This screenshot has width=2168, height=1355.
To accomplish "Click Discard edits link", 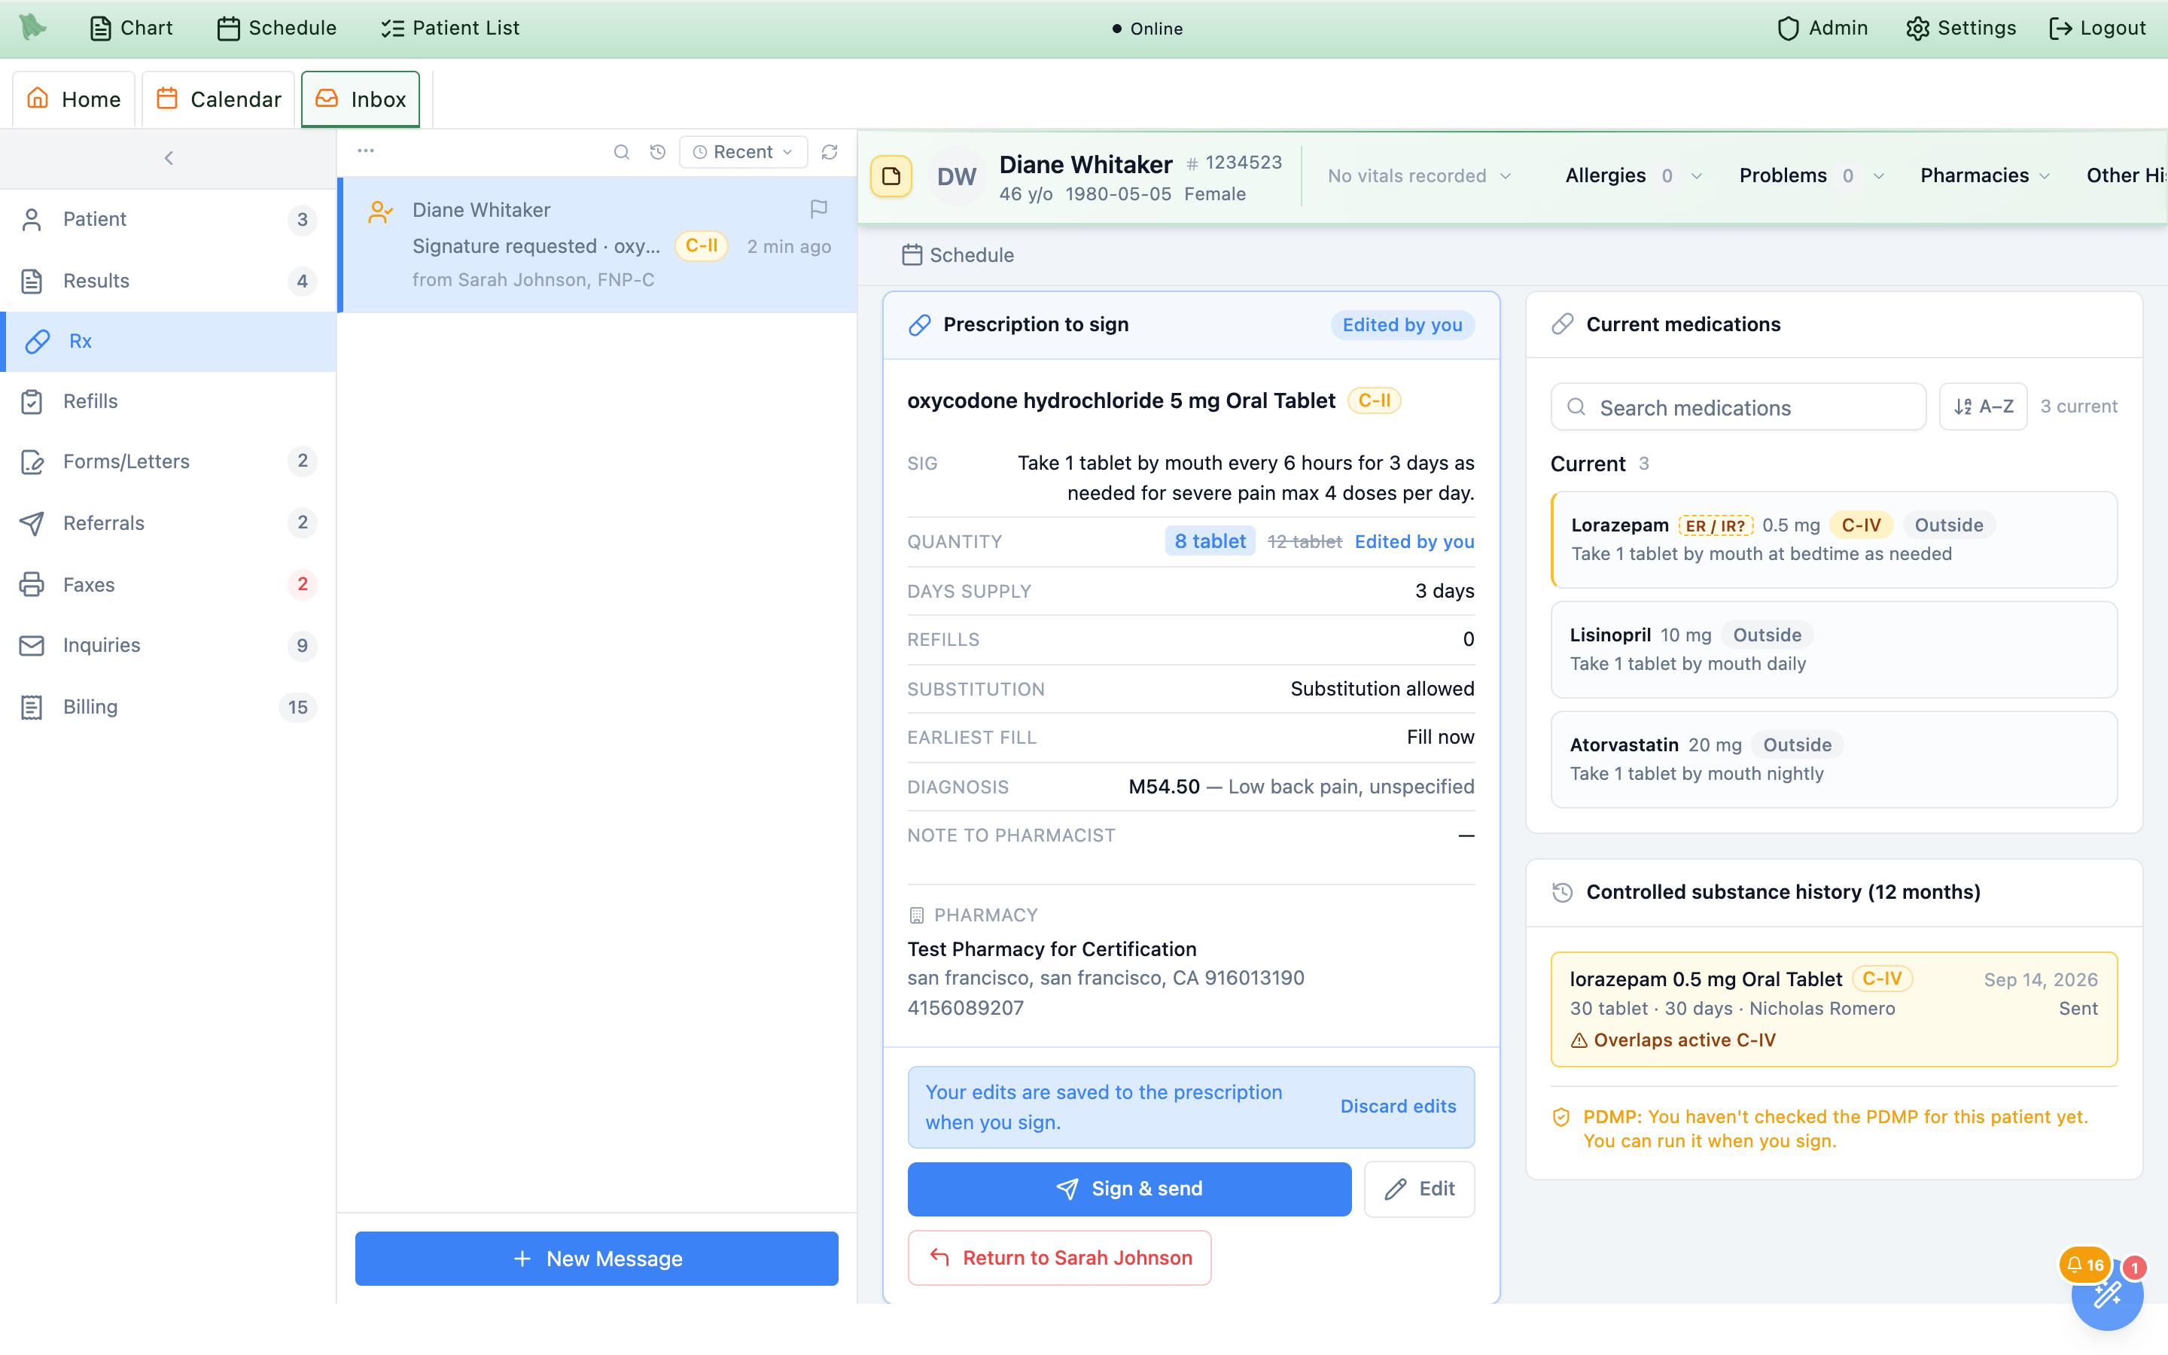I will [x=1398, y=1106].
